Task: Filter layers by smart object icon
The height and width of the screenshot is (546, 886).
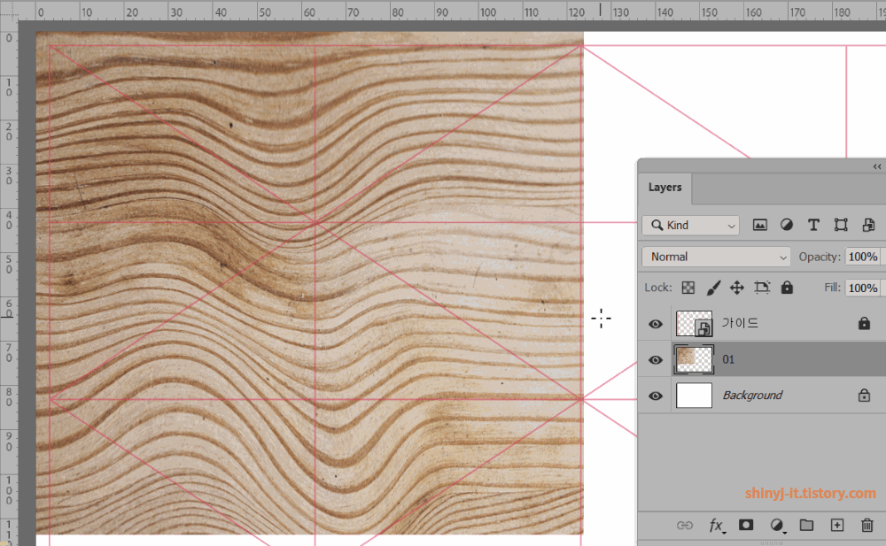Action: [x=868, y=226]
